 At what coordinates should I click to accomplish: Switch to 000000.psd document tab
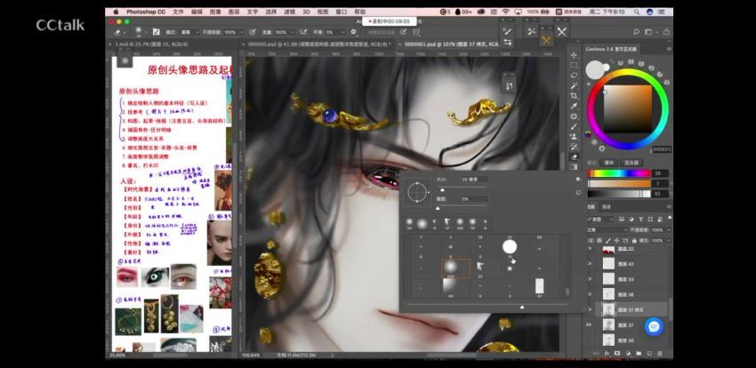pyautogui.click(x=319, y=44)
